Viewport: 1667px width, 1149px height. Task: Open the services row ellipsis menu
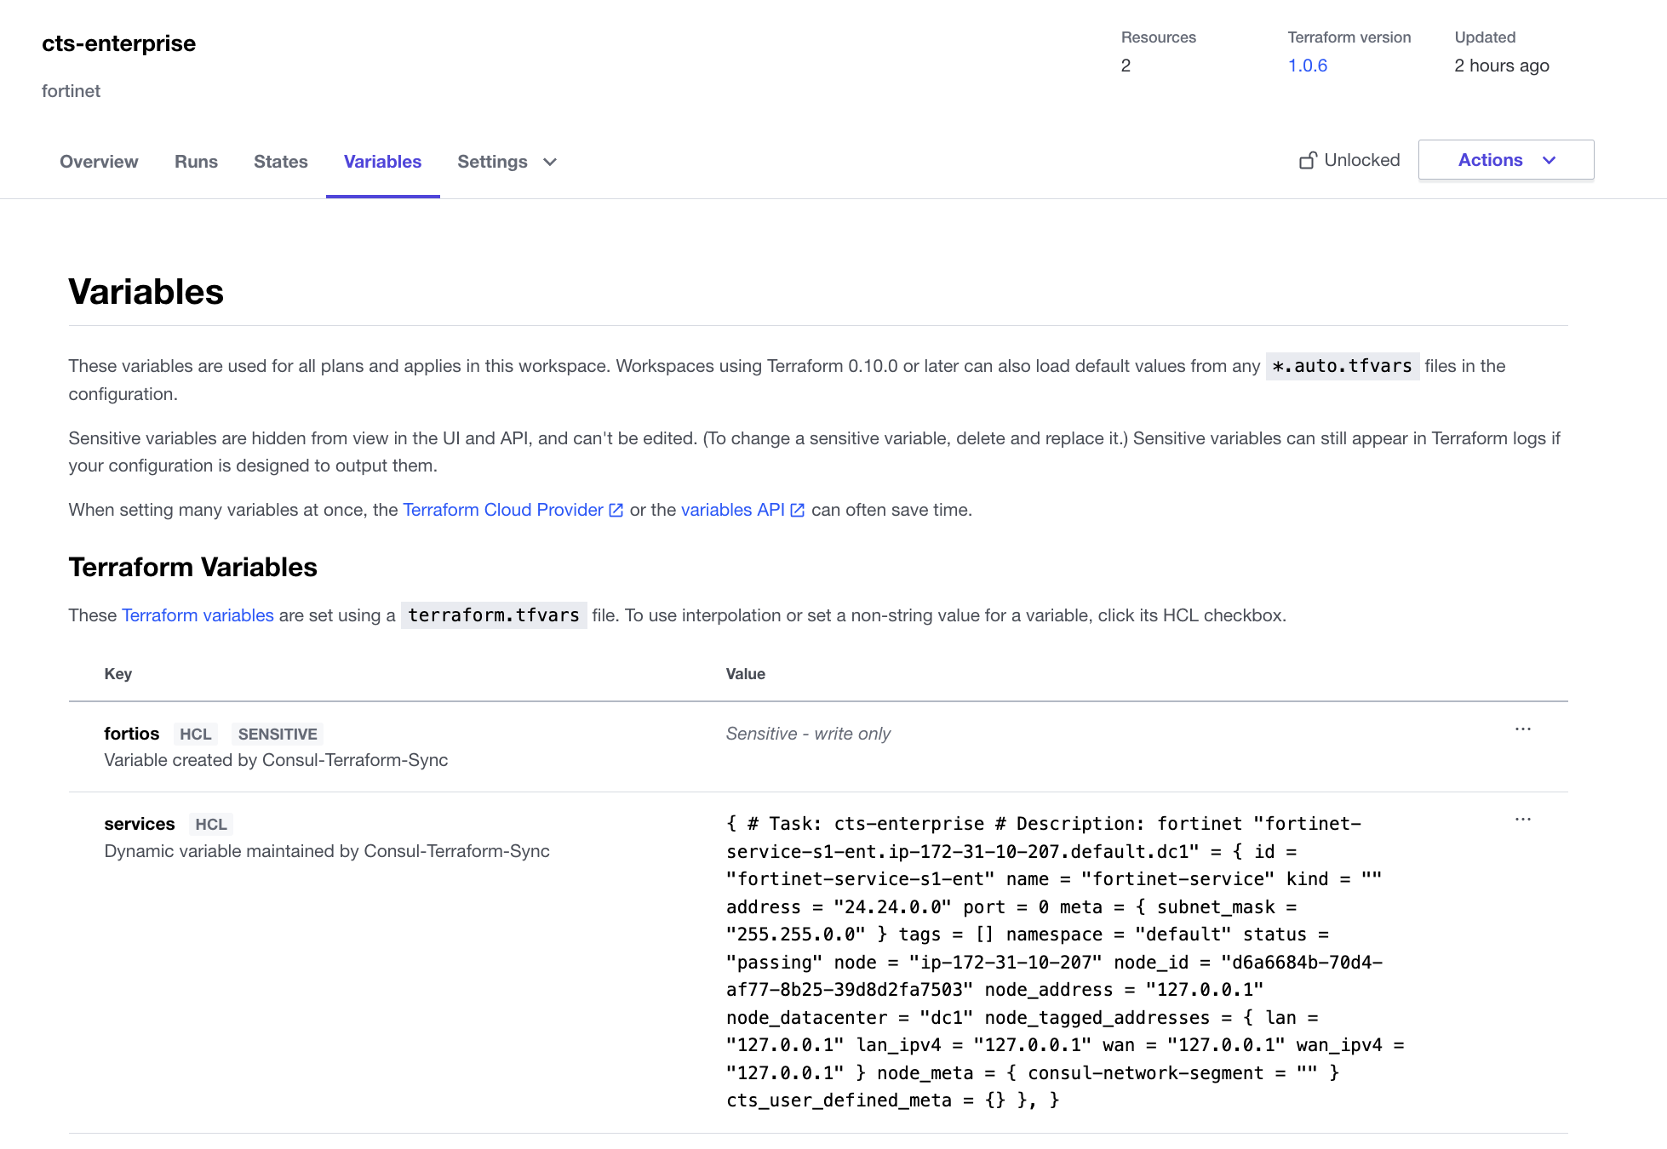[1522, 820]
